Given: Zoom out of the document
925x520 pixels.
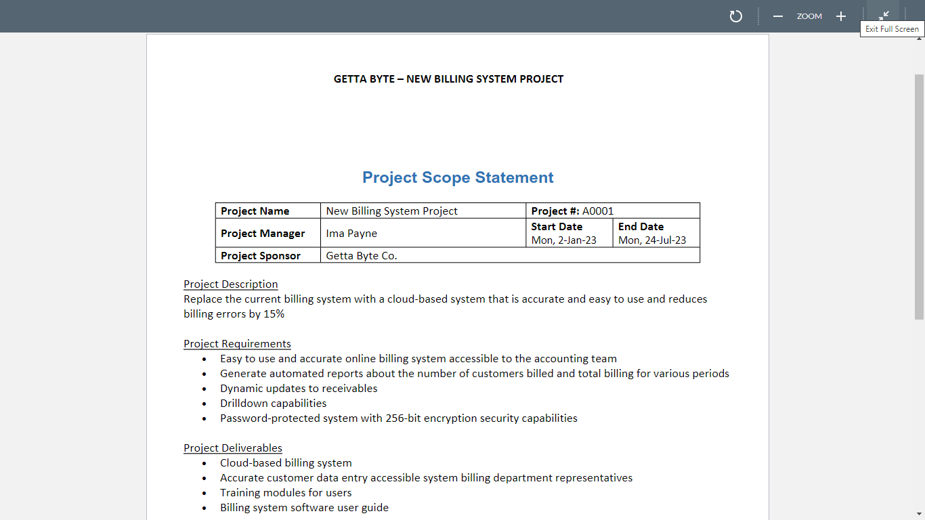Looking at the screenshot, I should (x=777, y=16).
